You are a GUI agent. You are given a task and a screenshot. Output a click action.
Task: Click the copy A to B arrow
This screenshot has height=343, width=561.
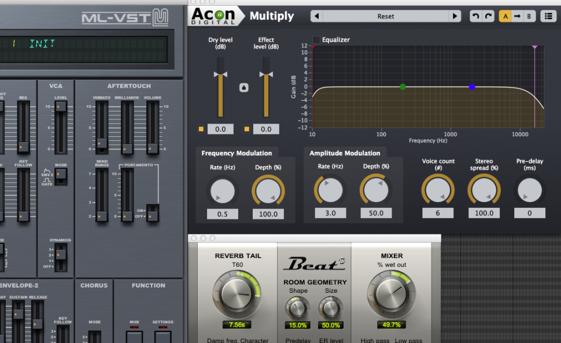[x=517, y=16]
